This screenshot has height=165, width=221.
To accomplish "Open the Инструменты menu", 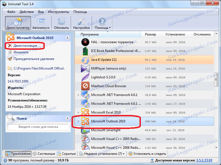I will point(59,12).
